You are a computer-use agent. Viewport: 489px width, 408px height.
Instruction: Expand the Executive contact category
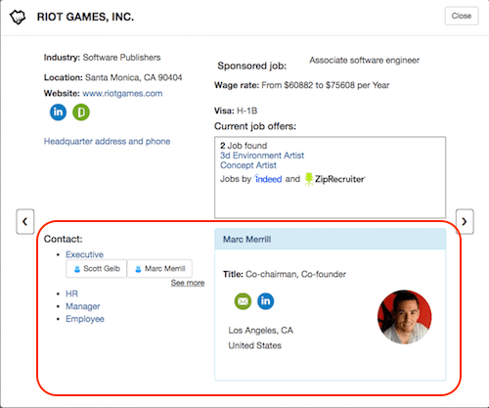point(84,254)
